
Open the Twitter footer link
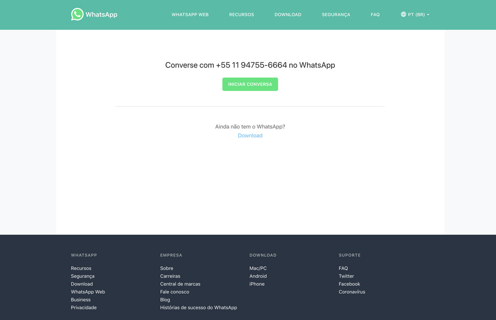346,276
